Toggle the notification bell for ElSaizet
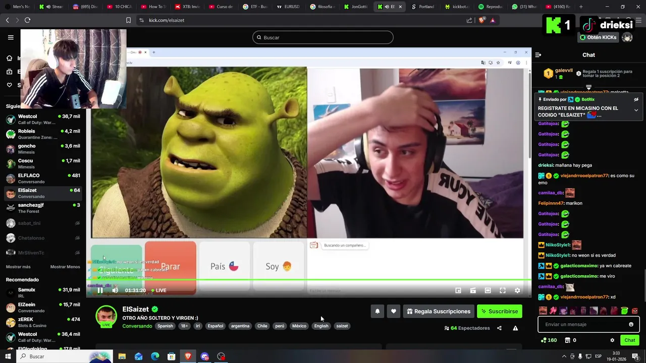Screen dimensions: 646x363 pyautogui.click(x=377, y=312)
